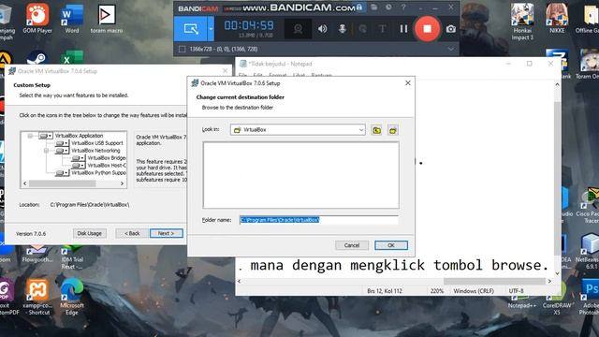Open Bandicam output folder icon
599x337 pixels.
click(x=374, y=7)
